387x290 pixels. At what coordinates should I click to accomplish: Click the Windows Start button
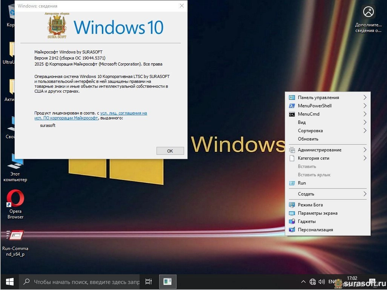point(9,281)
